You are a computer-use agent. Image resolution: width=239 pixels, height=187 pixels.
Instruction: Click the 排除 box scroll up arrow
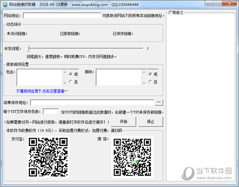[x=144, y=72]
